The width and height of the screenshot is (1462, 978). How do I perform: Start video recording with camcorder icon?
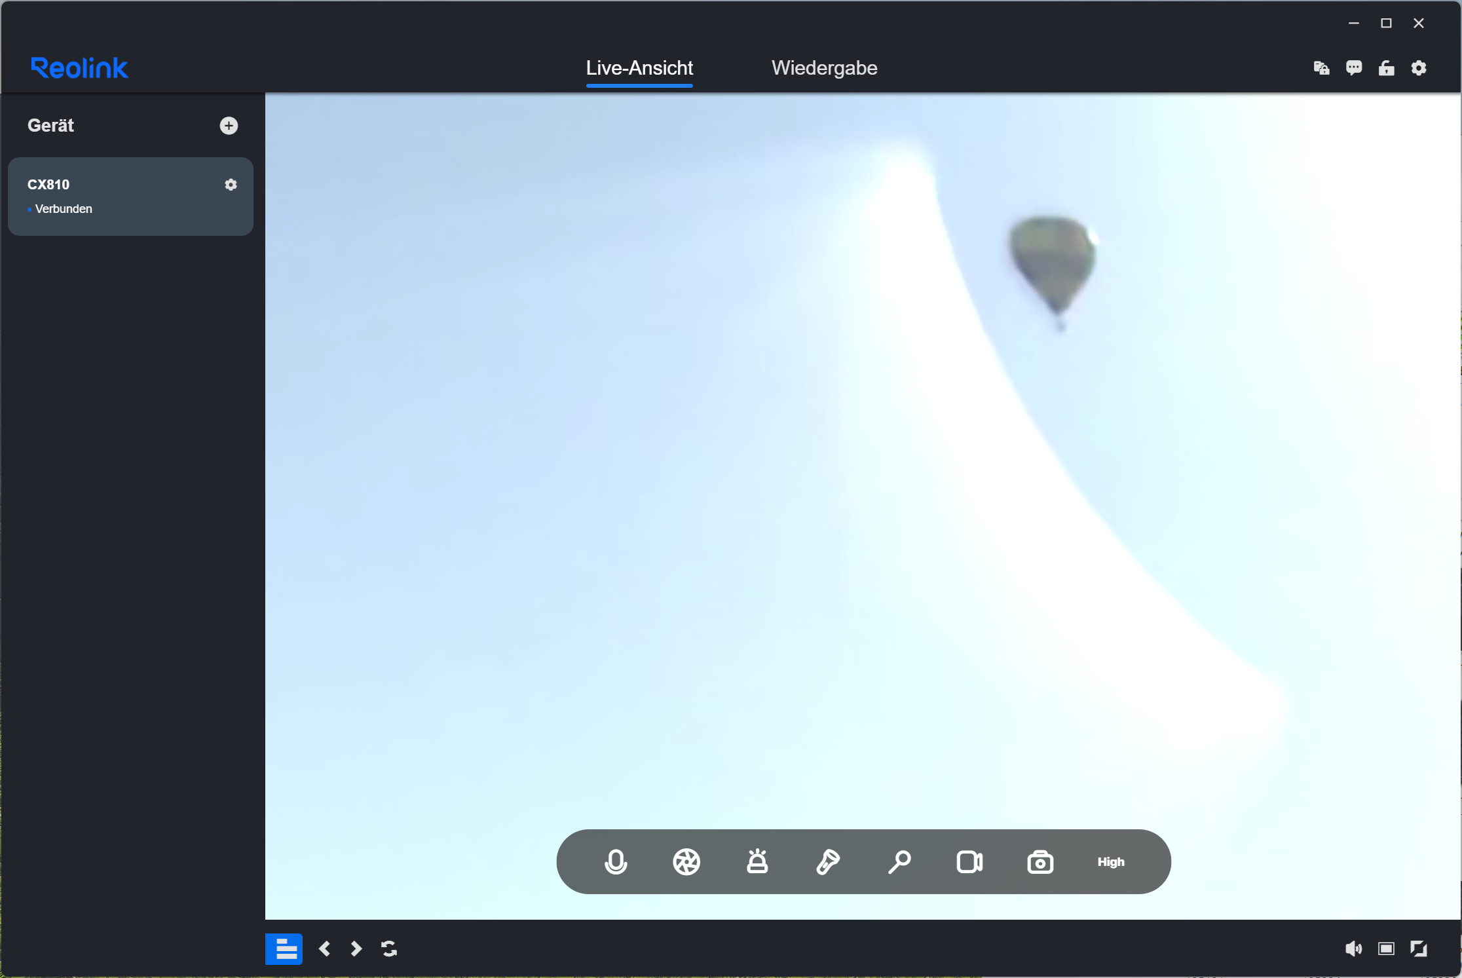click(x=969, y=862)
